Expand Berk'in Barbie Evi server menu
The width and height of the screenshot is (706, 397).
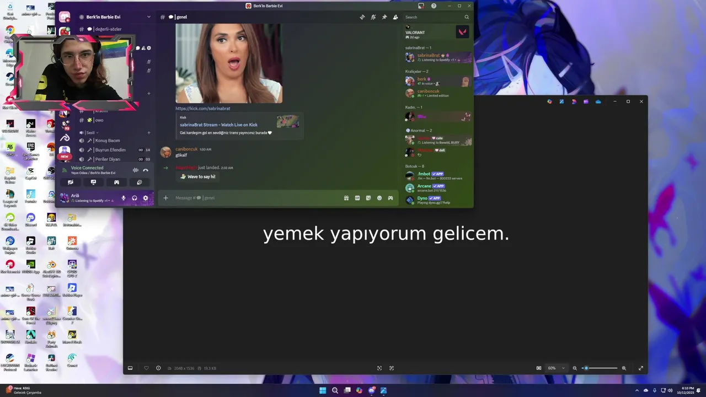click(115, 17)
